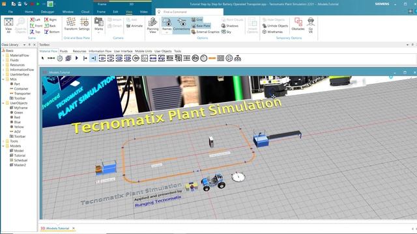This screenshot has width=417, height=234.
Task: Click the Find a Command field
Action: (190, 12)
